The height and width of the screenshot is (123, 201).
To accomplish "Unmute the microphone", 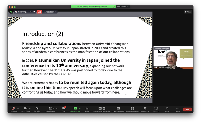I will [x=13, y=108].
